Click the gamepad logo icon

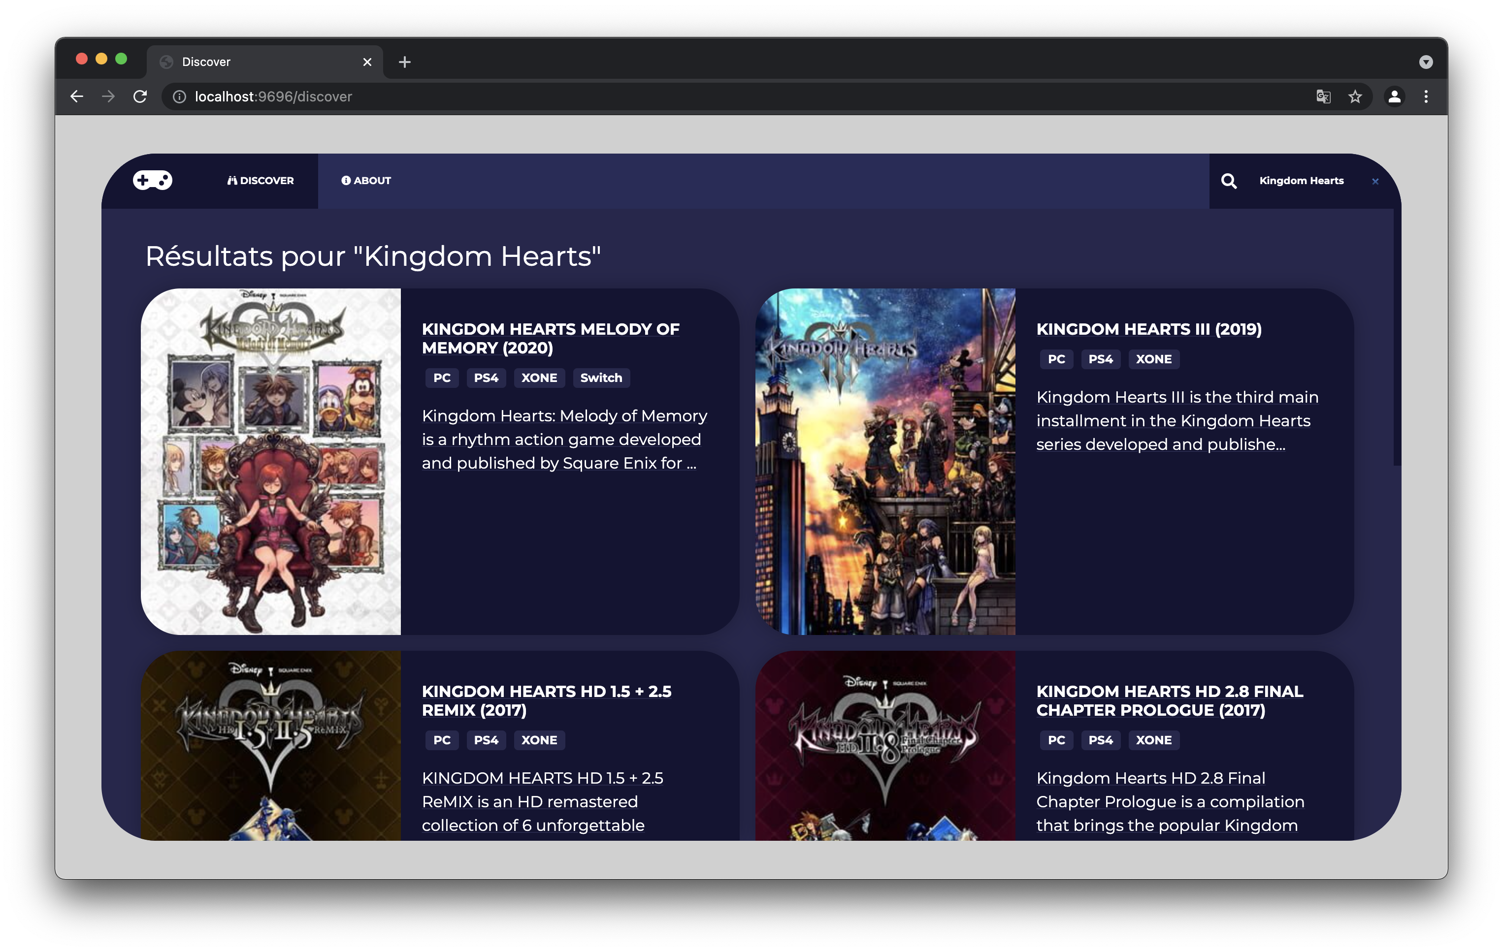coord(152,180)
